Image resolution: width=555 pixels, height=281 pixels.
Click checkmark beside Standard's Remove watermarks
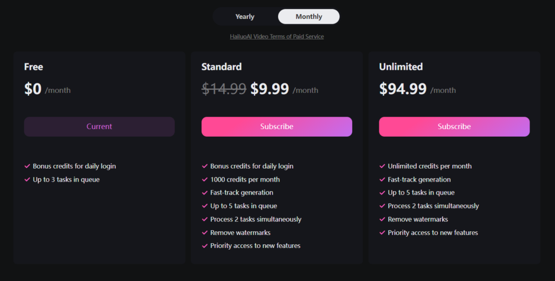click(x=204, y=233)
